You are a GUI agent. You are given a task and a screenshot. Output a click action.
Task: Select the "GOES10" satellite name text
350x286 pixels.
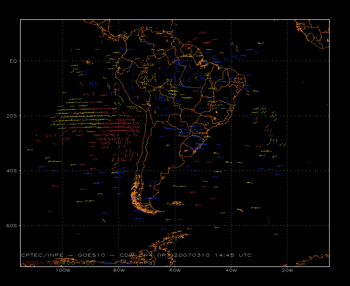pyautogui.click(x=92, y=255)
